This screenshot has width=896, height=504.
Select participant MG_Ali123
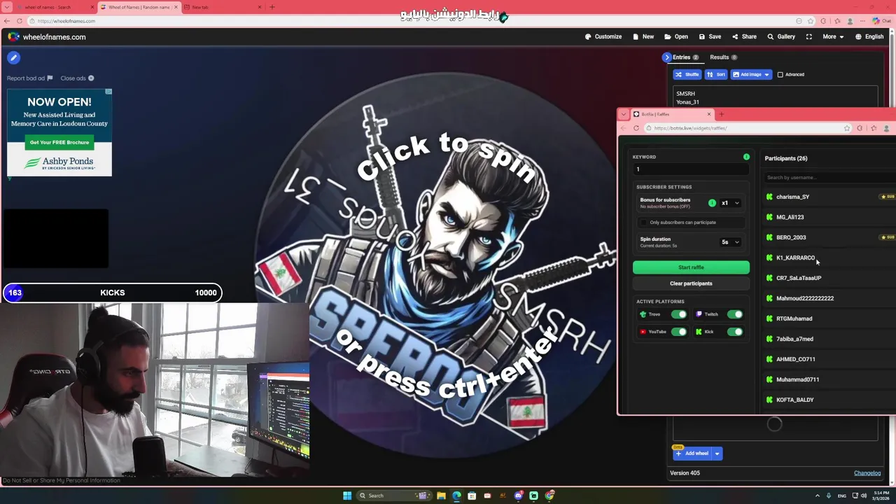[790, 217]
